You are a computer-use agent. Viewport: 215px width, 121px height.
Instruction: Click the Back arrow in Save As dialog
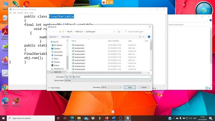pos(50,32)
